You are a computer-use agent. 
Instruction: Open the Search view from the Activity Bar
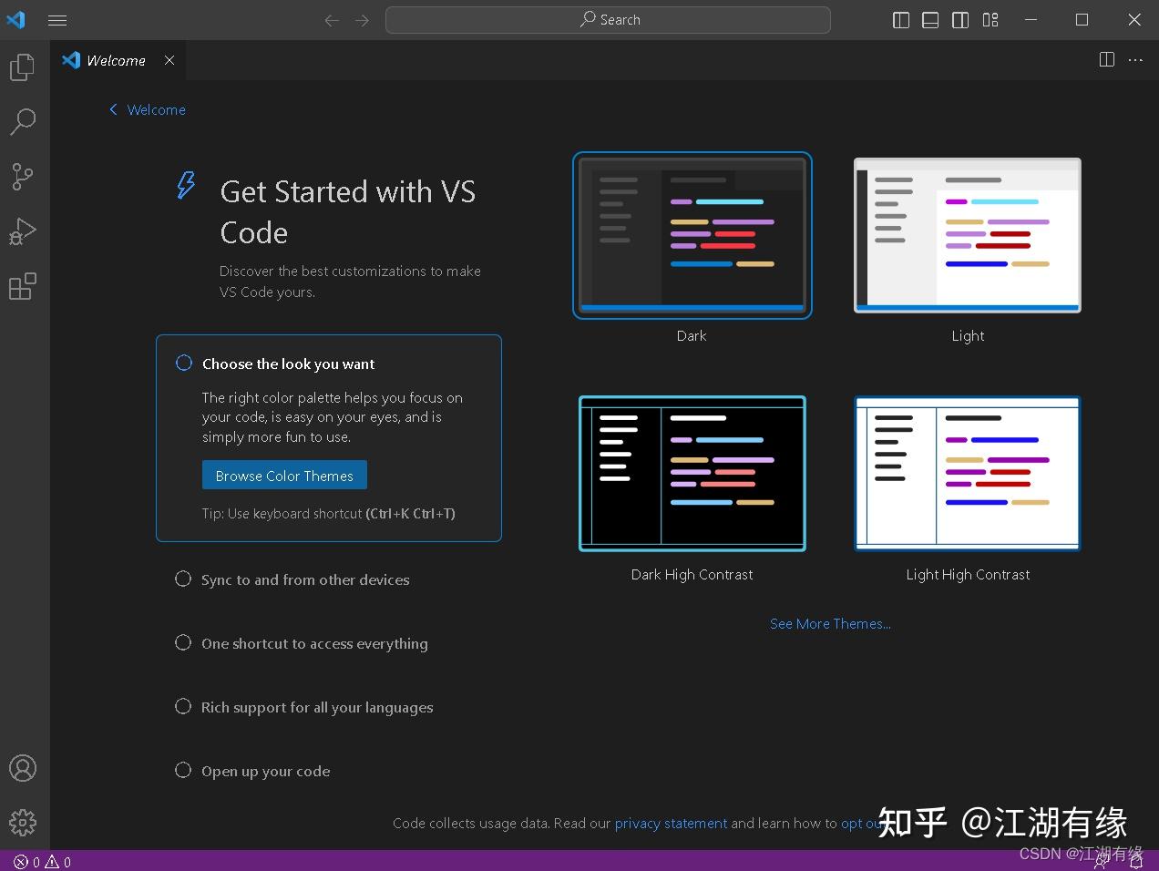22,121
